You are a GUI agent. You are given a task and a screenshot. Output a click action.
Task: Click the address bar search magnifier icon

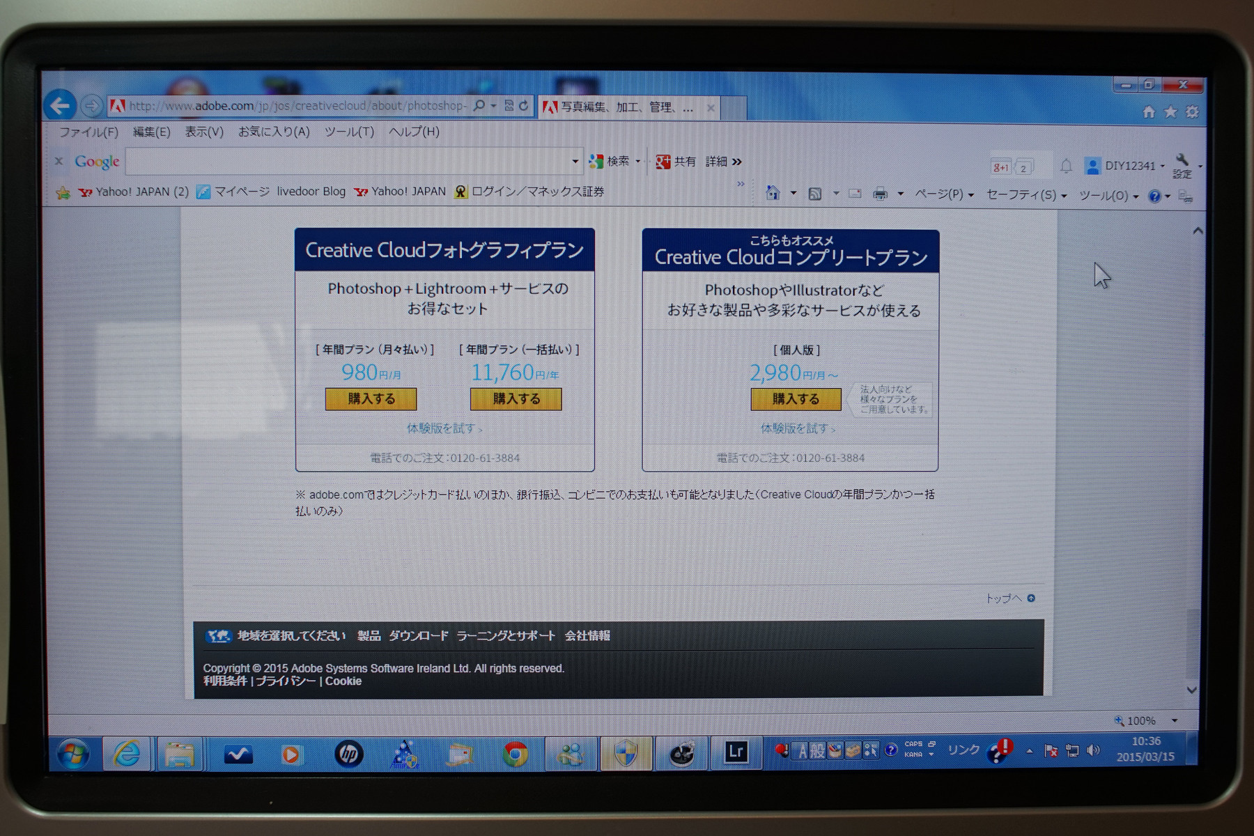[479, 106]
